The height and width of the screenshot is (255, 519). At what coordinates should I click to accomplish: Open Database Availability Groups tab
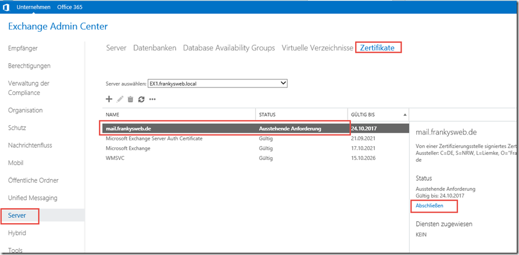tap(229, 48)
